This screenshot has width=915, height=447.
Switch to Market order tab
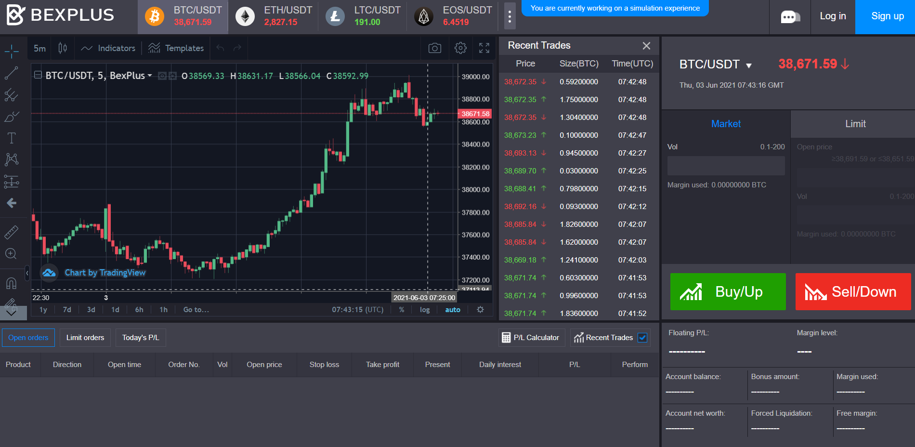pyautogui.click(x=726, y=124)
